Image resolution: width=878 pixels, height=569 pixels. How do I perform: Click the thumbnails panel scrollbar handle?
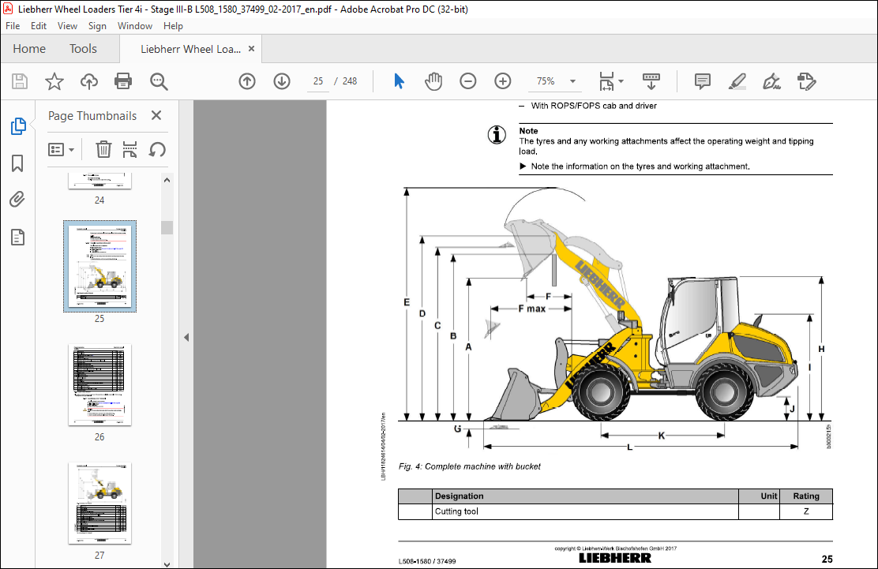tap(167, 227)
